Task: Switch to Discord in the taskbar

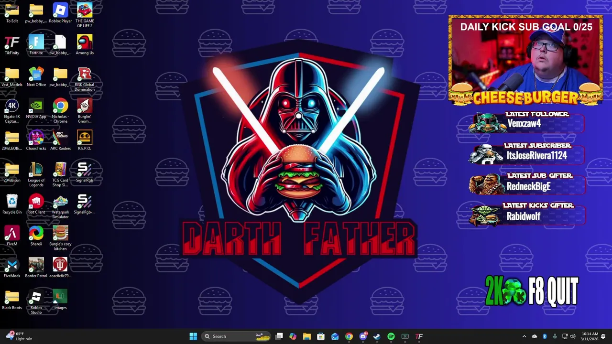Action: tap(363, 336)
